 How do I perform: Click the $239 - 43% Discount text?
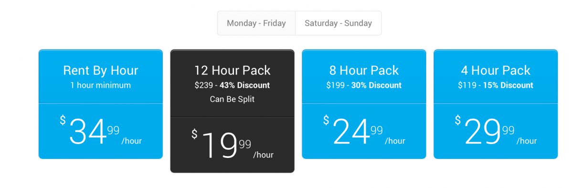click(x=233, y=85)
